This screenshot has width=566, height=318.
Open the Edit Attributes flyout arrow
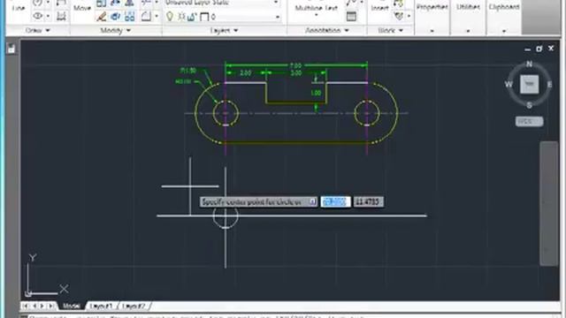point(409,16)
